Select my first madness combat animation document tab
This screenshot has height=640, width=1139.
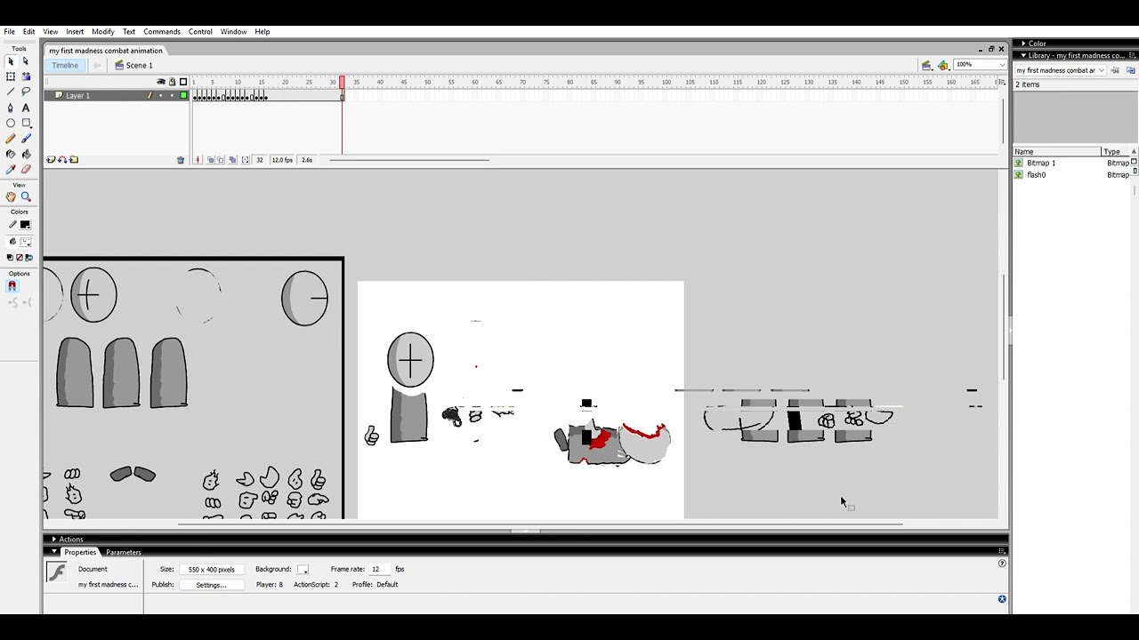click(x=106, y=51)
